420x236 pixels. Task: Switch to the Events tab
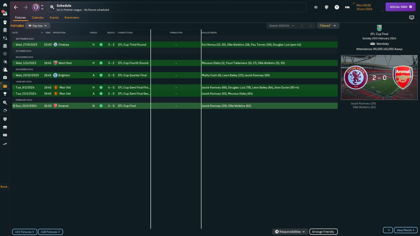coord(54,18)
